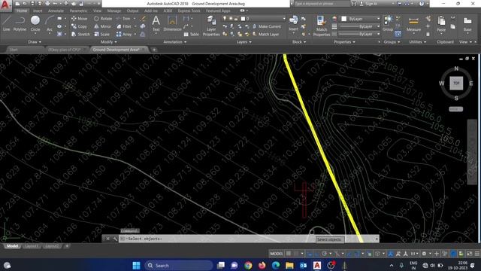Screen dimensions: 481x271
Task: Click Sign In in title bar
Action: 368,4
